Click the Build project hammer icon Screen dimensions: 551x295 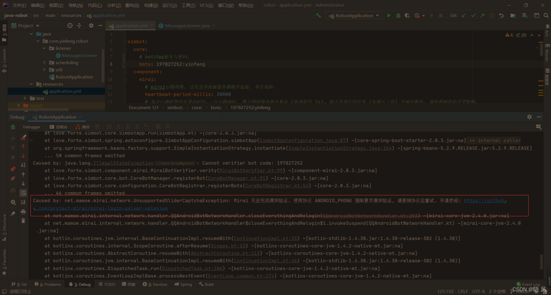click(318, 16)
